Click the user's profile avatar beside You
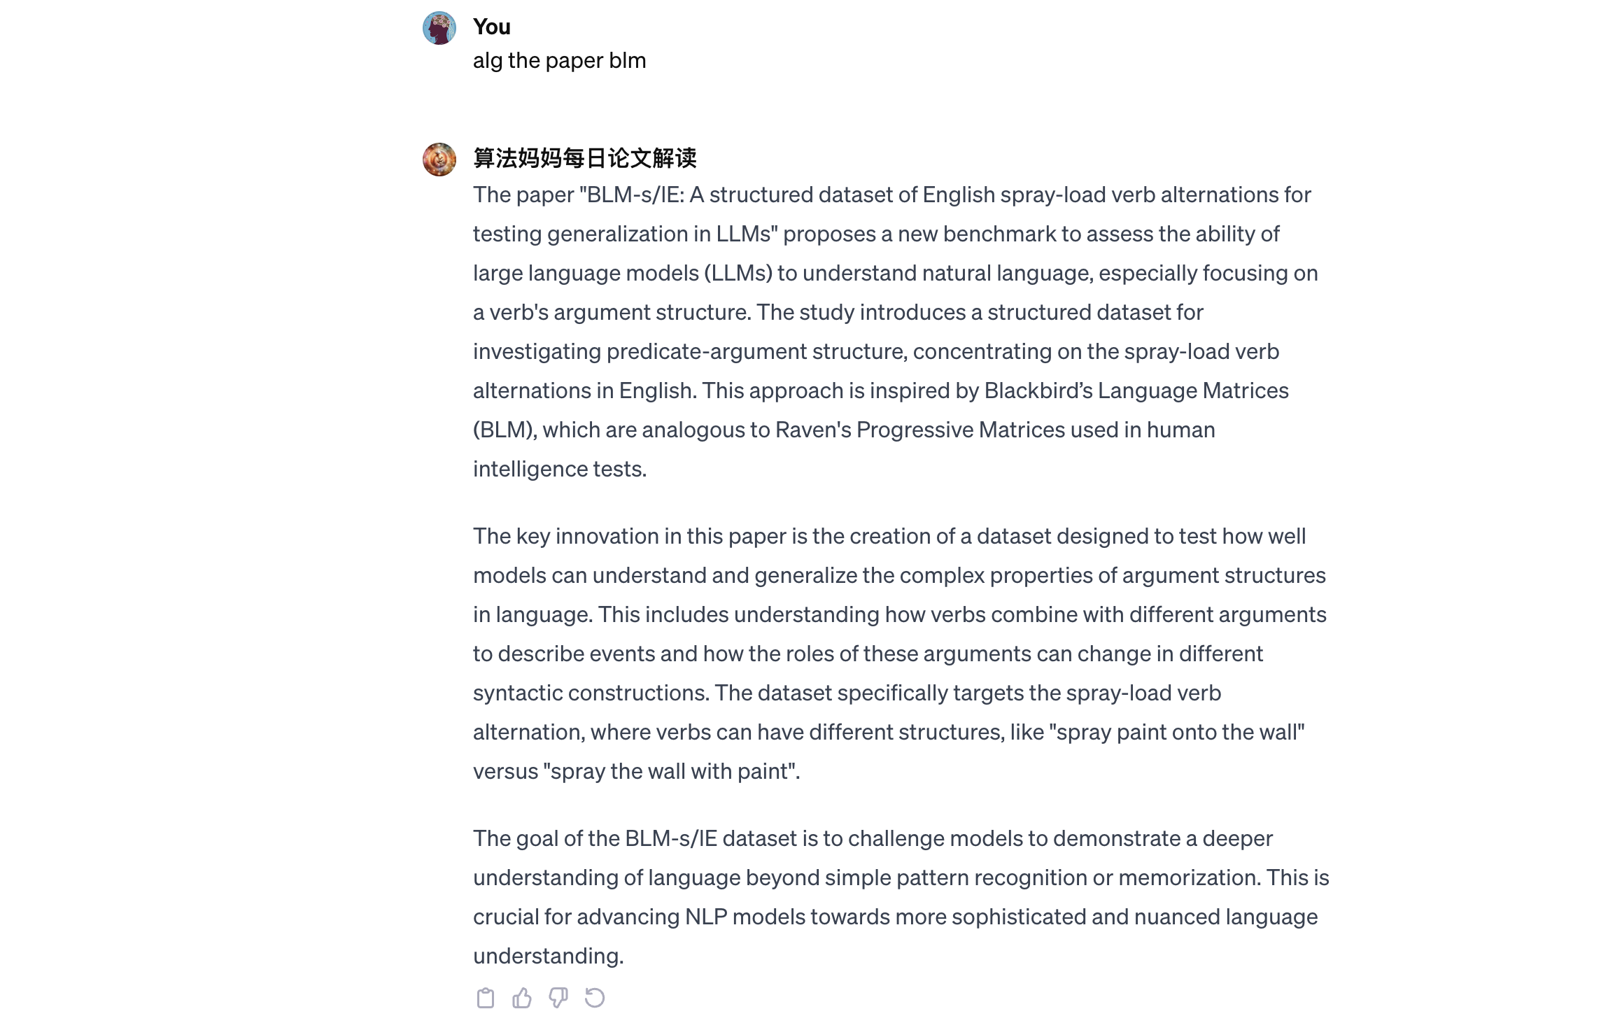The height and width of the screenshot is (1030, 1608). coord(439,28)
